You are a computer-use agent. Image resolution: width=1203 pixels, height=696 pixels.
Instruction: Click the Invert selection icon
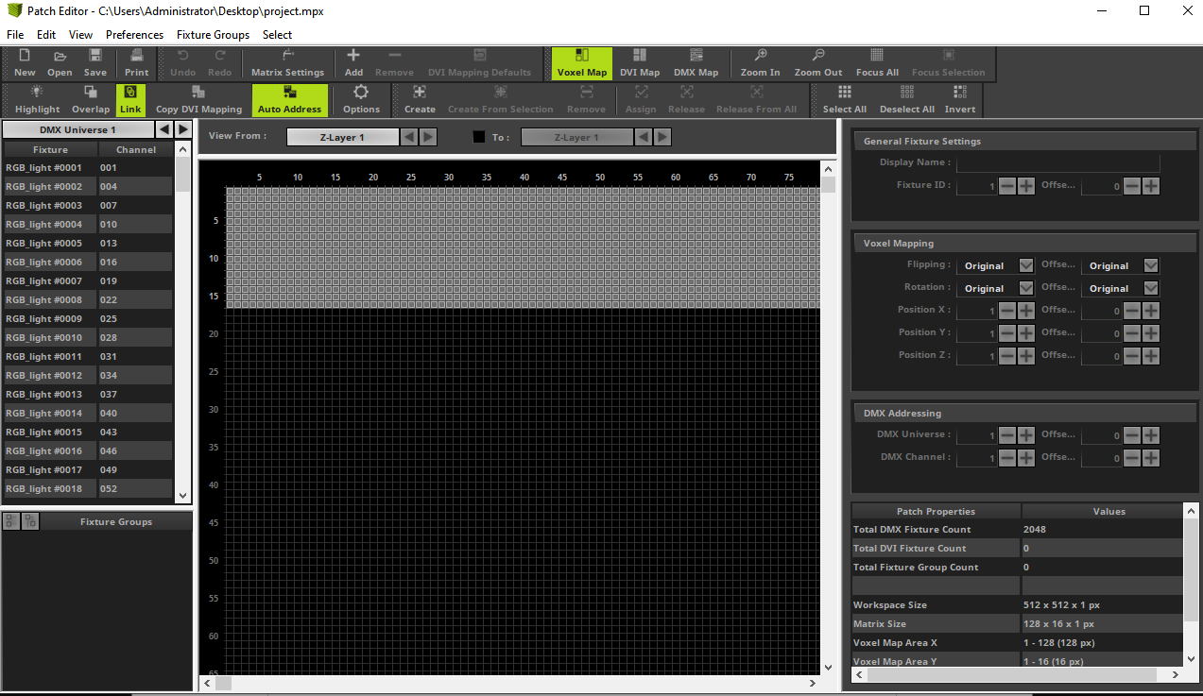click(960, 100)
